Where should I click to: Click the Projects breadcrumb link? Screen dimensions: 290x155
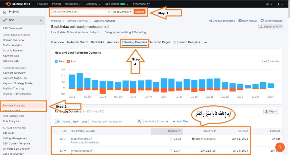click(x=56, y=21)
